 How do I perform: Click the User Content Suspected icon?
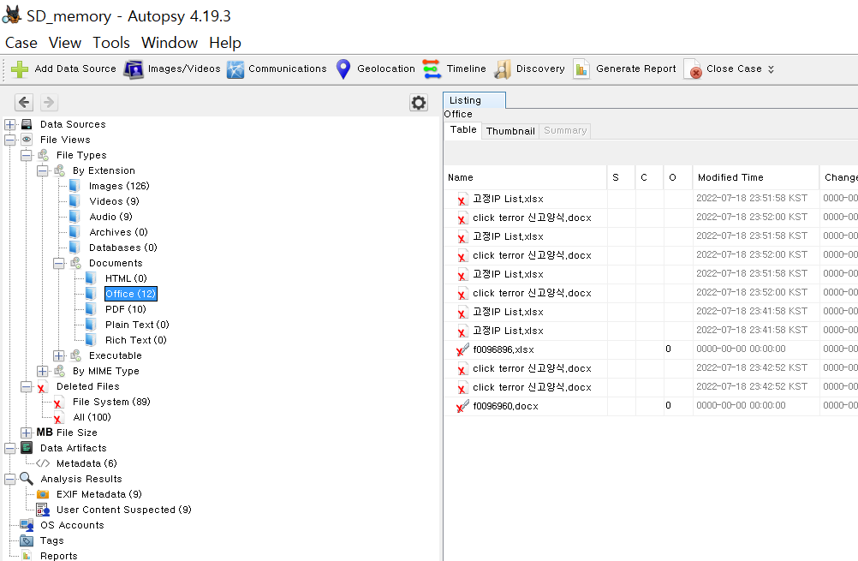coord(43,510)
